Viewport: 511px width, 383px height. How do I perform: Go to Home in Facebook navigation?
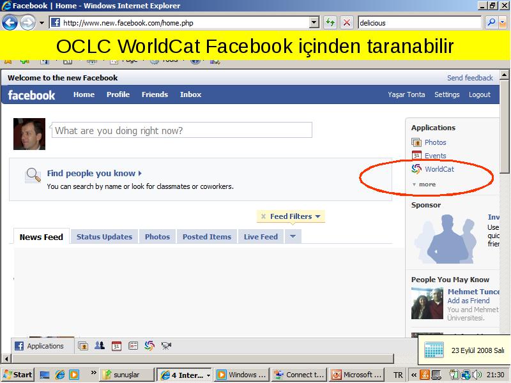pos(84,94)
